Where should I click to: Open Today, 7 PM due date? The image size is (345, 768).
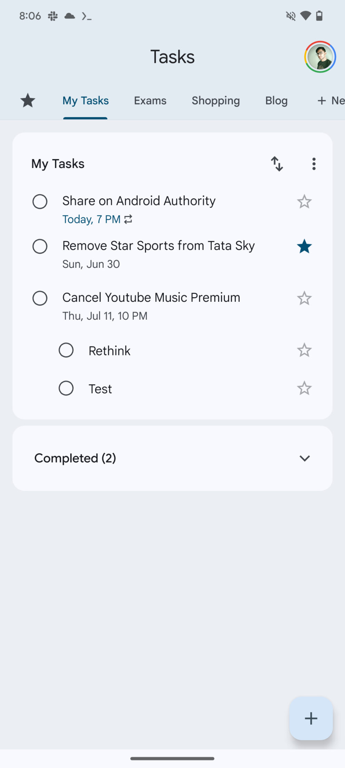tap(91, 219)
